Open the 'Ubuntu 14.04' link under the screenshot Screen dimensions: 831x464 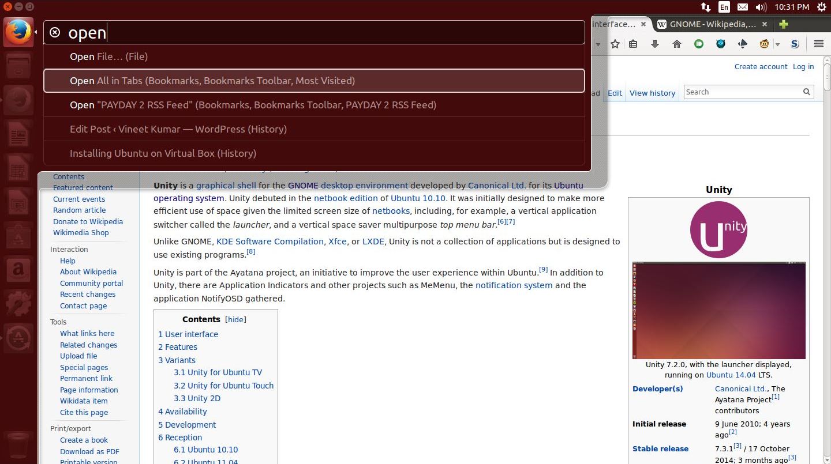pyautogui.click(x=731, y=375)
